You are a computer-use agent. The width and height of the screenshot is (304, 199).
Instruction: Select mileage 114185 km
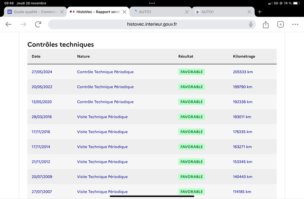pyautogui.click(x=242, y=192)
